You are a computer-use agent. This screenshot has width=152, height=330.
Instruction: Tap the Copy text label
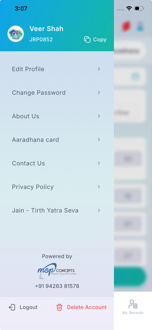pyautogui.click(x=100, y=40)
